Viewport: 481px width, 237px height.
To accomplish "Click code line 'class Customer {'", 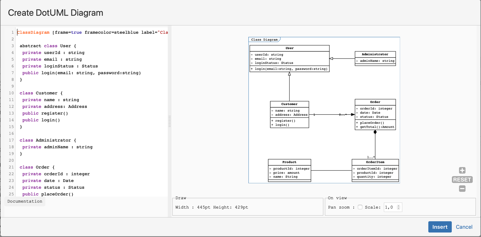I will (41, 93).
